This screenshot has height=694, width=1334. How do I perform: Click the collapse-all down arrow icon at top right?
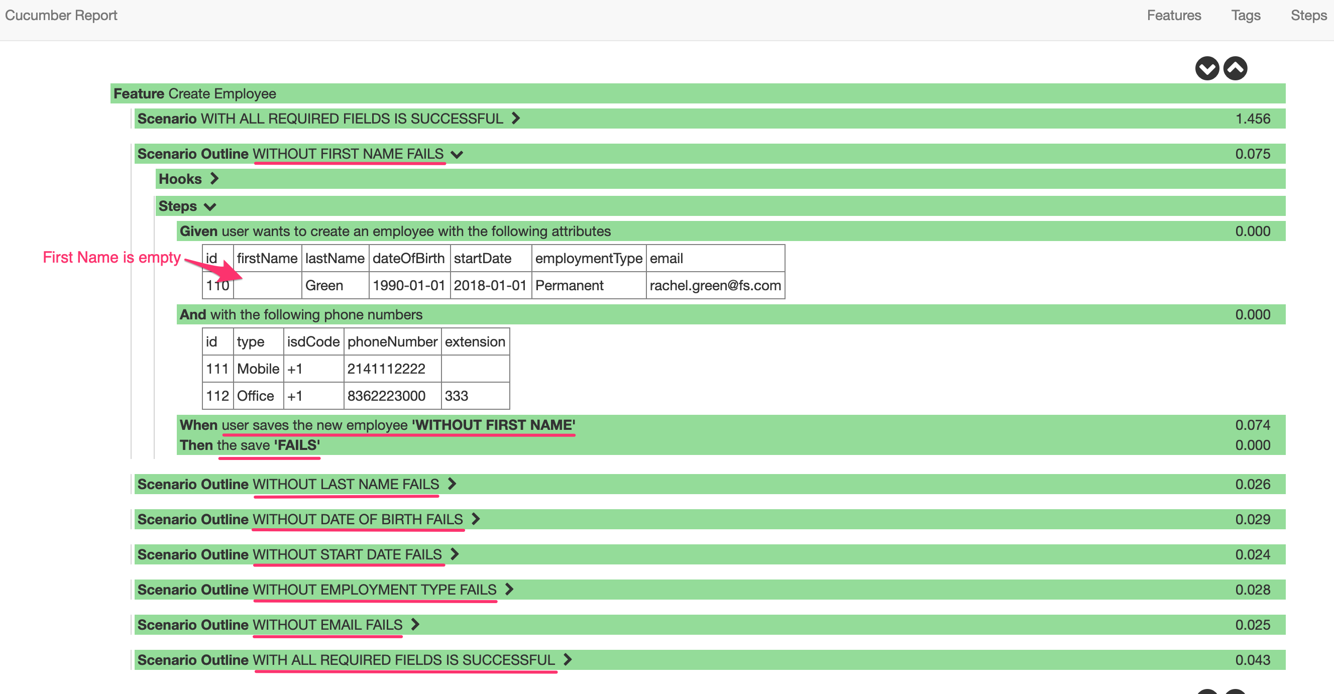point(1207,68)
